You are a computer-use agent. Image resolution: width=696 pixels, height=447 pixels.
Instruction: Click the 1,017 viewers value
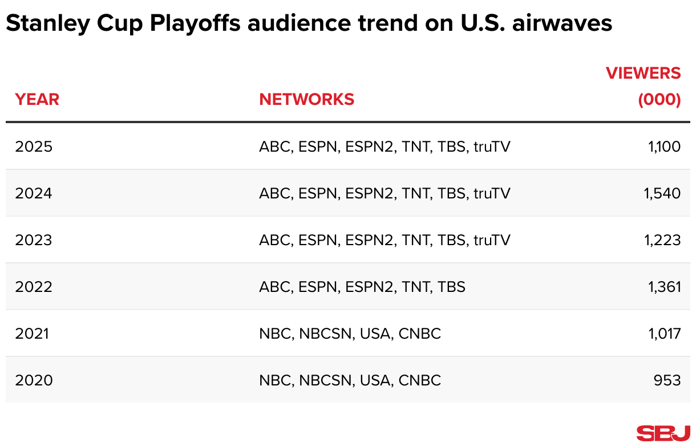(x=665, y=334)
